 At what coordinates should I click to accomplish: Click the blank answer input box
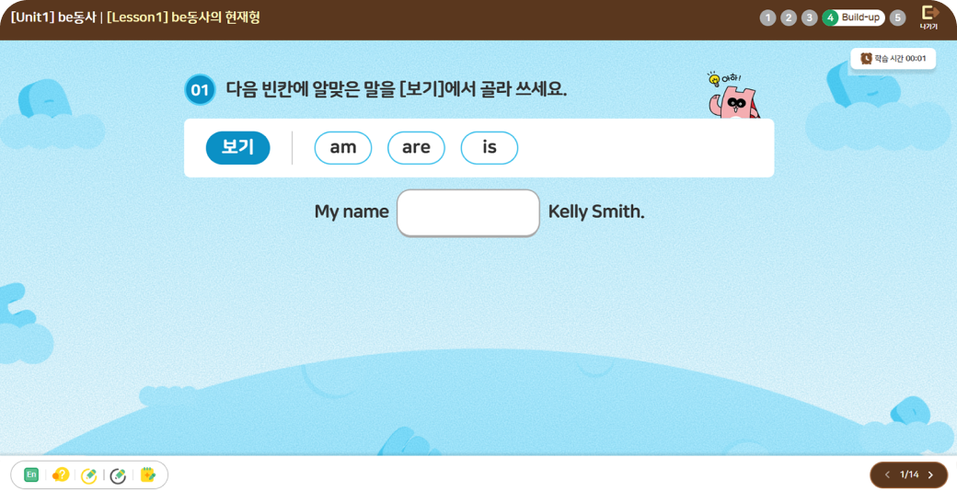[x=468, y=212]
